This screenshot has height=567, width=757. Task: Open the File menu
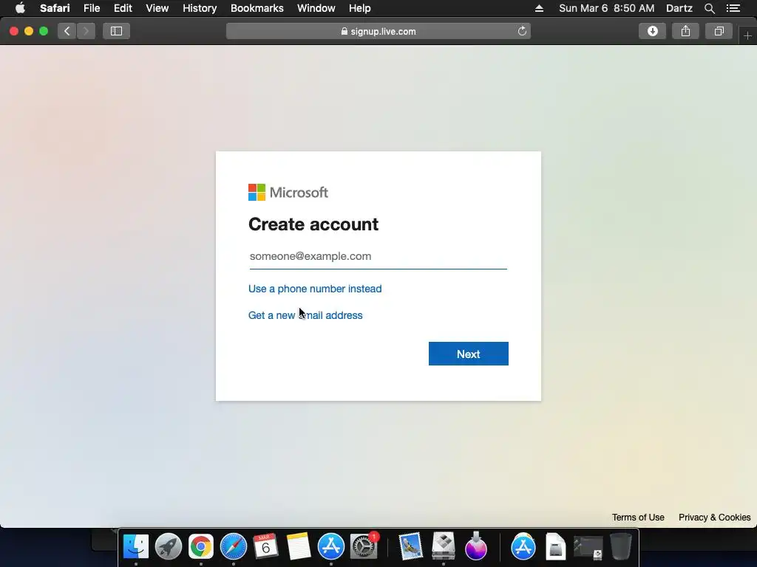pyautogui.click(x=91, y=8)
